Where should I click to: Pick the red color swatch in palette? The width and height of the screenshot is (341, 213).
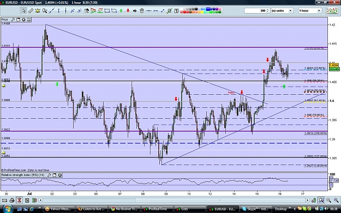coord(184,12)
